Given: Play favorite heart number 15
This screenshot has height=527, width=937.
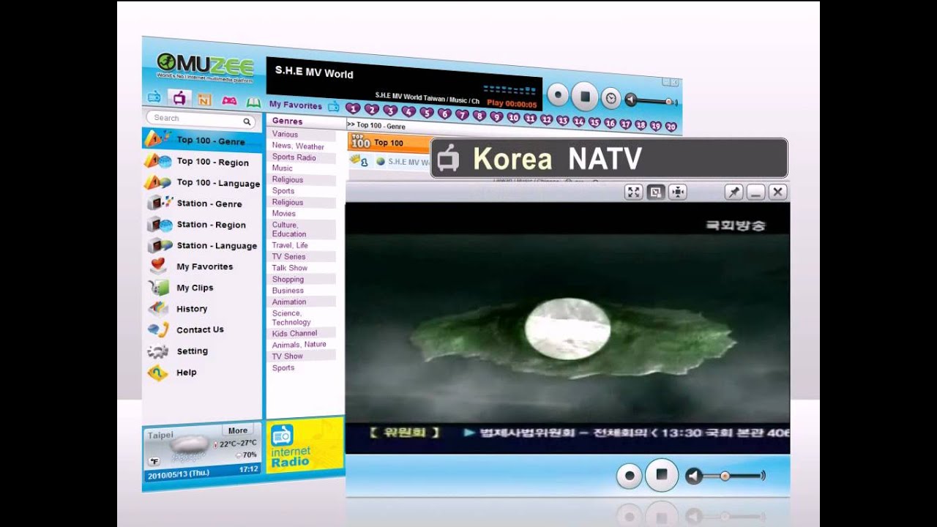Looking at the screenshot, I should [594, 122].
